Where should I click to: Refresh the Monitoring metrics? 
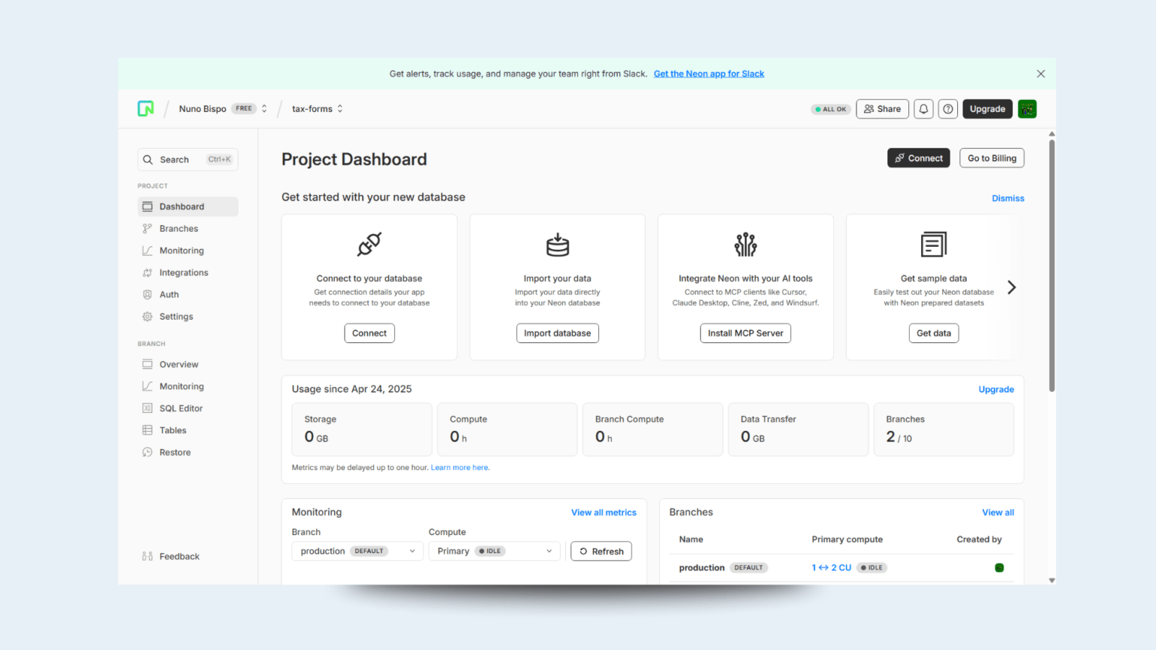pos(601,551)
